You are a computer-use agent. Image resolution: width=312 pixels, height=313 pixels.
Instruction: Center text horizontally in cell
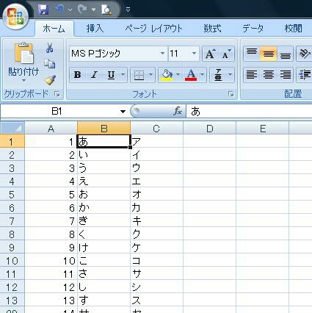pyautogui.click(x=269, y=75)
